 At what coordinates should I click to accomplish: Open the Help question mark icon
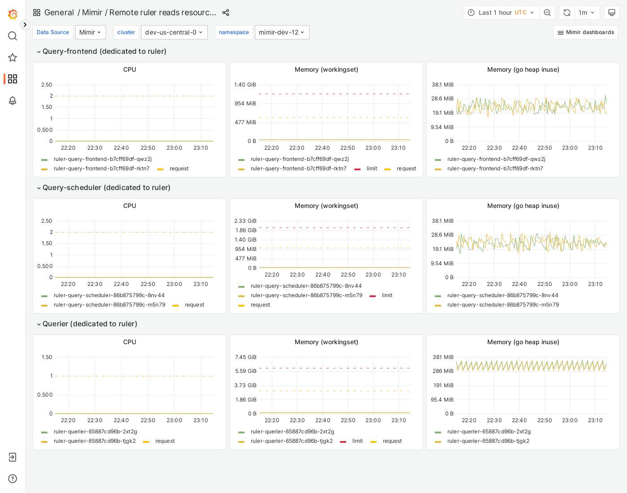point(13,479)
